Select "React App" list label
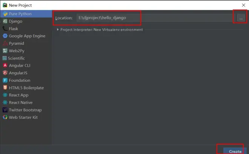 click(x=19, y=95)
